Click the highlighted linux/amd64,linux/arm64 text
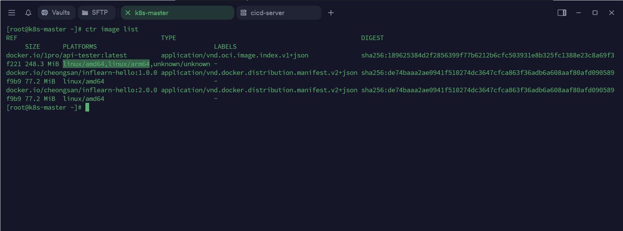The height and width of the screenshot is (231, 623). (x=106, y=64)
